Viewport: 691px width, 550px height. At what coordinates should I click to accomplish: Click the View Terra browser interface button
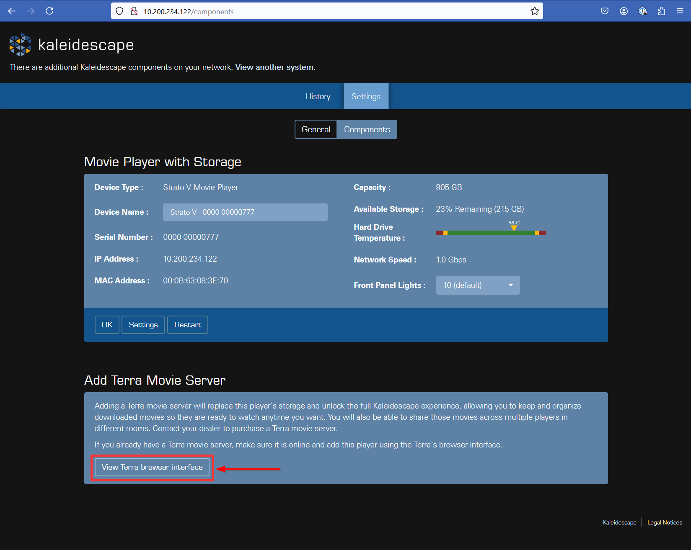[152, 467]
